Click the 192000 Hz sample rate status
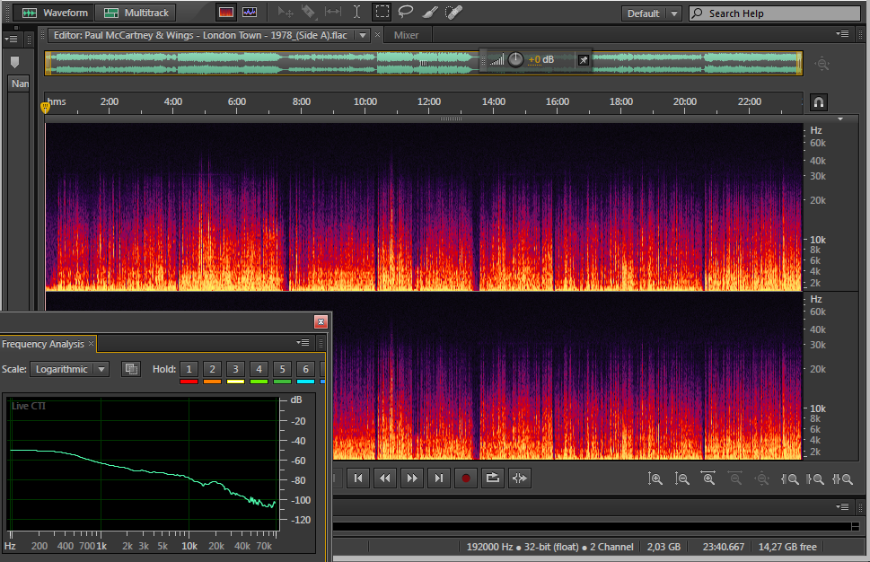This screenshot has width=870, height=562. coord(490,547)
